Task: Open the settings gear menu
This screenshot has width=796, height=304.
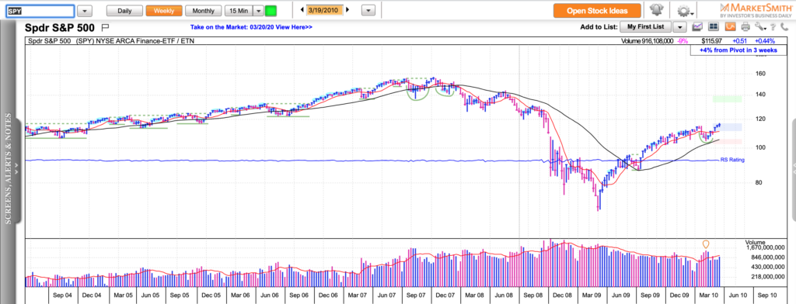Action: pyautogui.click(x=686, y=11)
